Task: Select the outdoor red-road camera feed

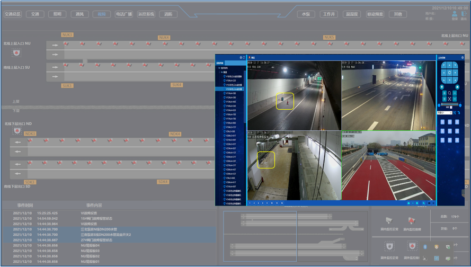Action: (x=388, y=165)
